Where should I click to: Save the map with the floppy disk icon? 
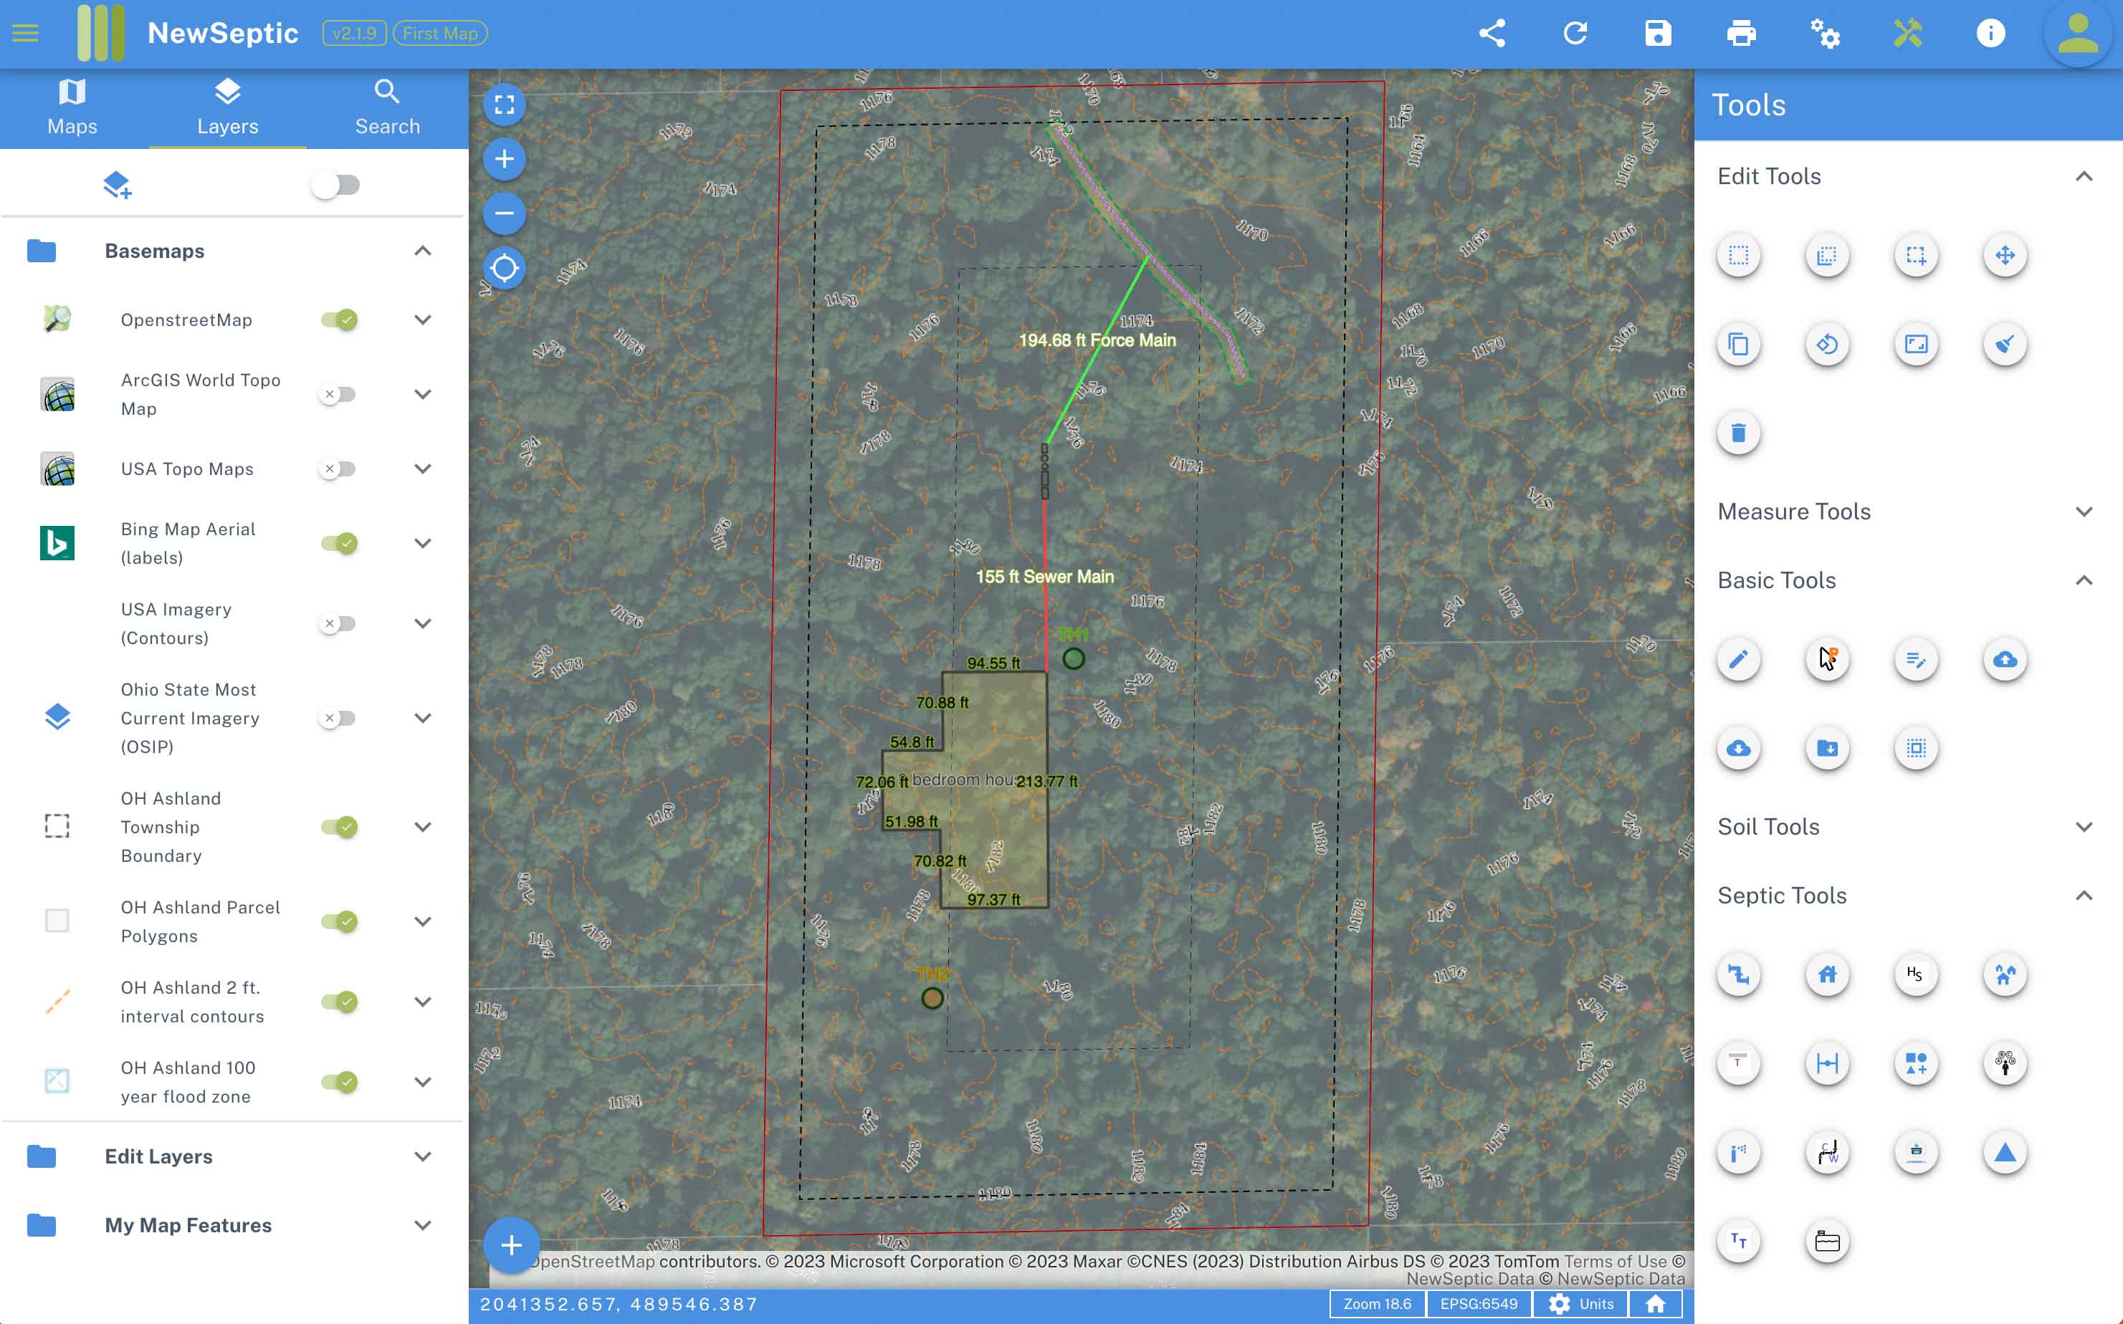[x=1658, y=33]
